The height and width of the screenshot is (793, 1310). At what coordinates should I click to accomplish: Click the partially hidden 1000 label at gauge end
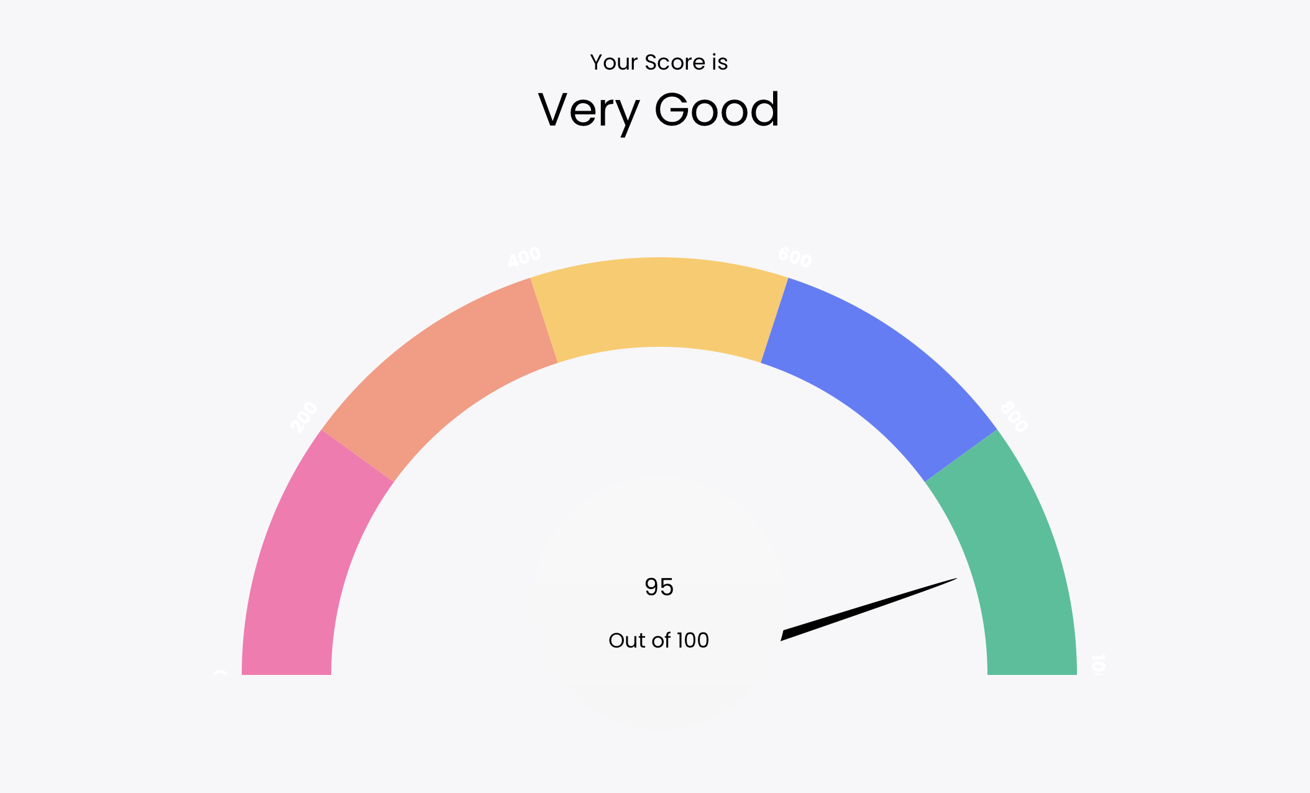pyautogui.click(x=1098, y=664)
